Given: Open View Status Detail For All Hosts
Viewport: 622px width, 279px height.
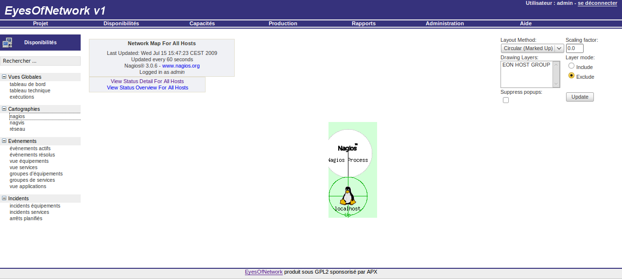Looking at the screenshot, I should 147,81.
